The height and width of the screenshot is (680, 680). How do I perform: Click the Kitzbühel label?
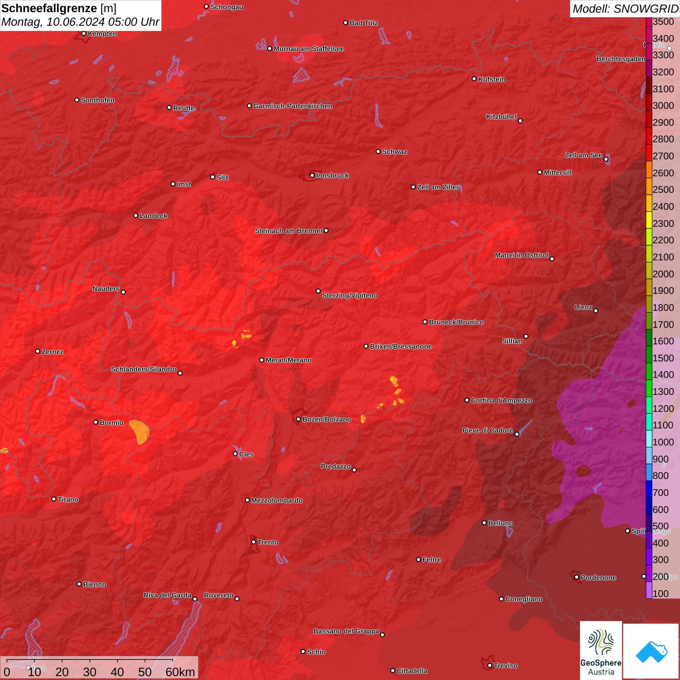(x=501, y=117)
